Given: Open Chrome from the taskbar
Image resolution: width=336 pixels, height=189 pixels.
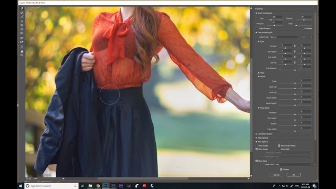Looking at the screenshot, I should coord(98,186).
